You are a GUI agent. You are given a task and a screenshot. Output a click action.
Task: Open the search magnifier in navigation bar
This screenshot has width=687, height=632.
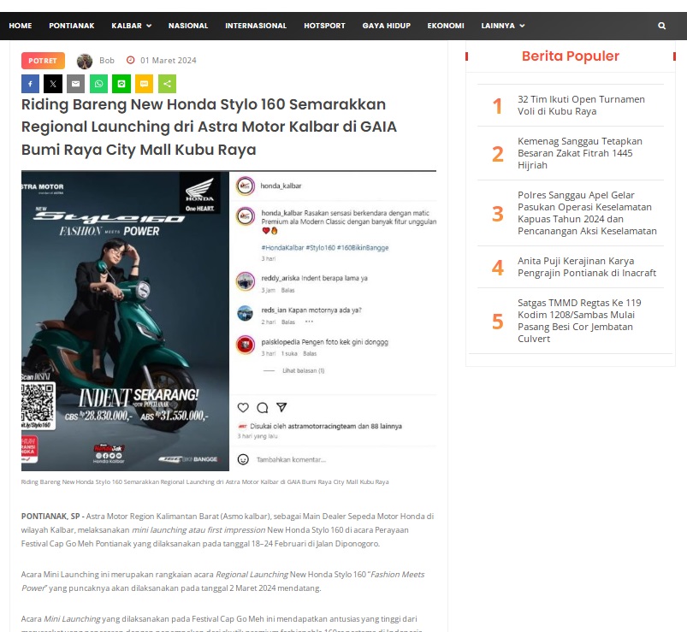tap(661, 26)
